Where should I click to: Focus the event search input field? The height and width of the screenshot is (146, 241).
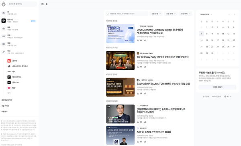[127, 14]
